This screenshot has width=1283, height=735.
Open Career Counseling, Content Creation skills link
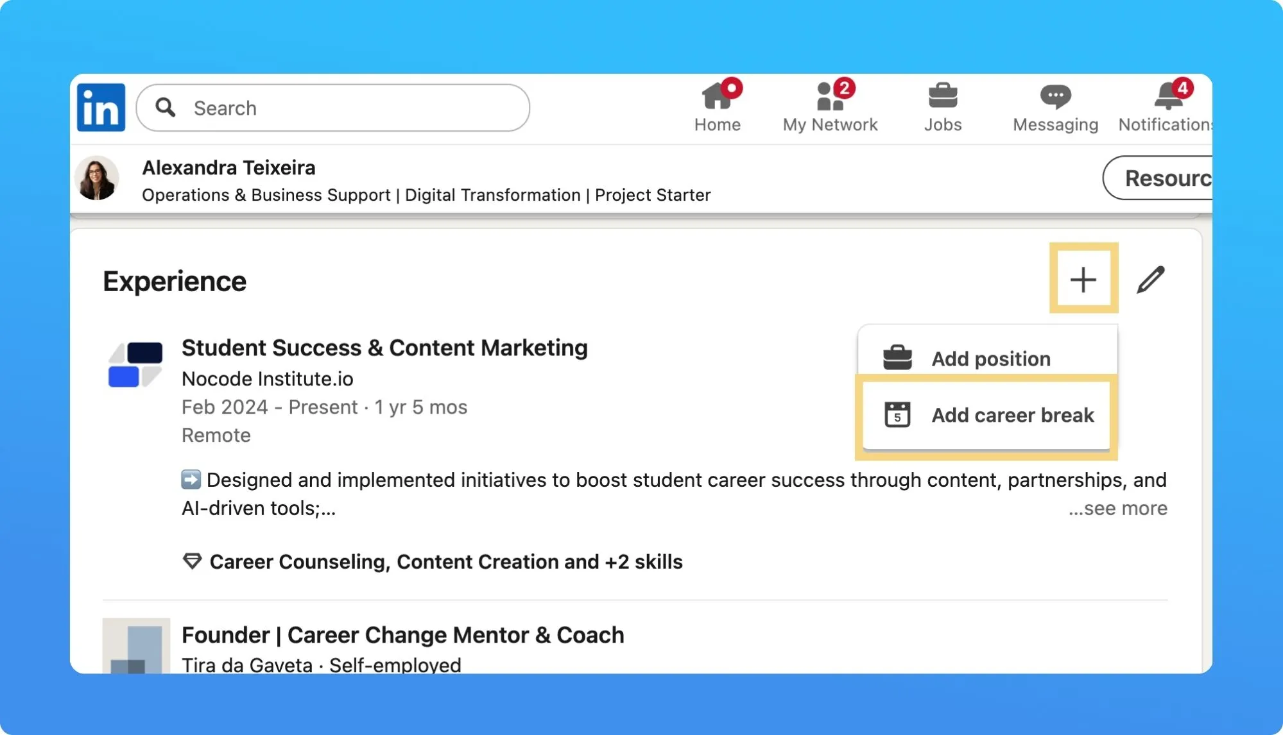(x=446, y=561)
